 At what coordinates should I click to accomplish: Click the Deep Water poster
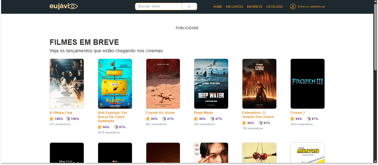[x=211, y=84]
